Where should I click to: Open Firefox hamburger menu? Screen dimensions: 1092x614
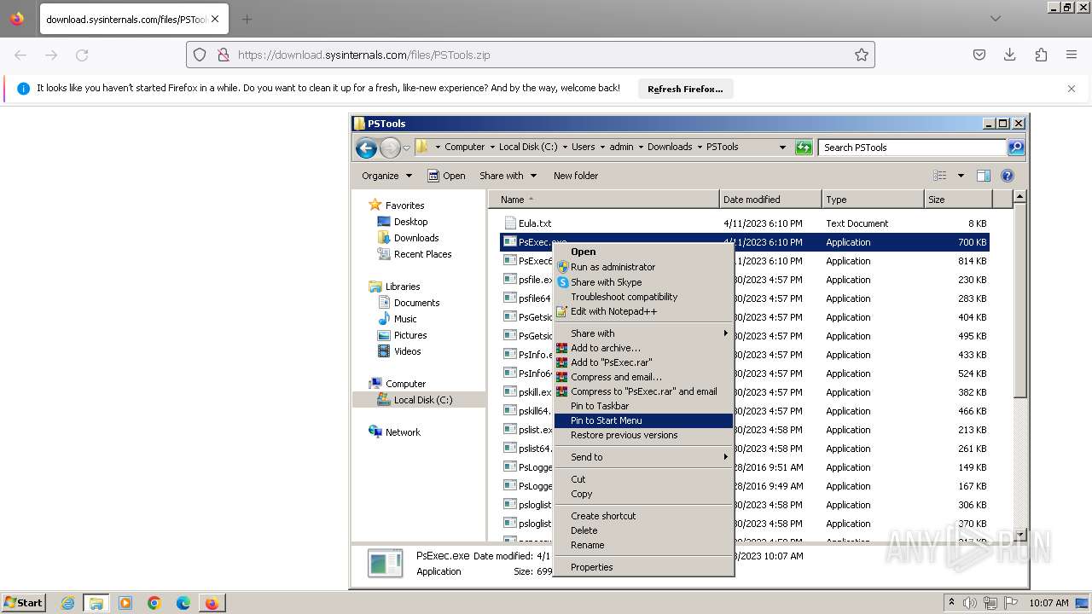pos(1072,55)
